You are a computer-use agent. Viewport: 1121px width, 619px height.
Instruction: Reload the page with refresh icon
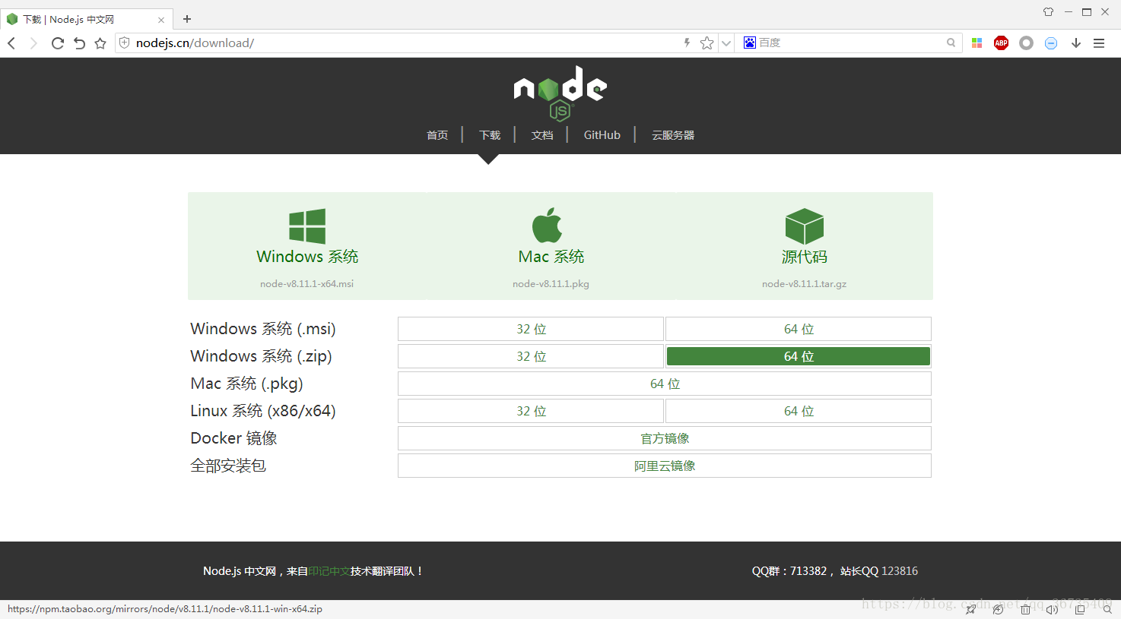tap(57, 43)
